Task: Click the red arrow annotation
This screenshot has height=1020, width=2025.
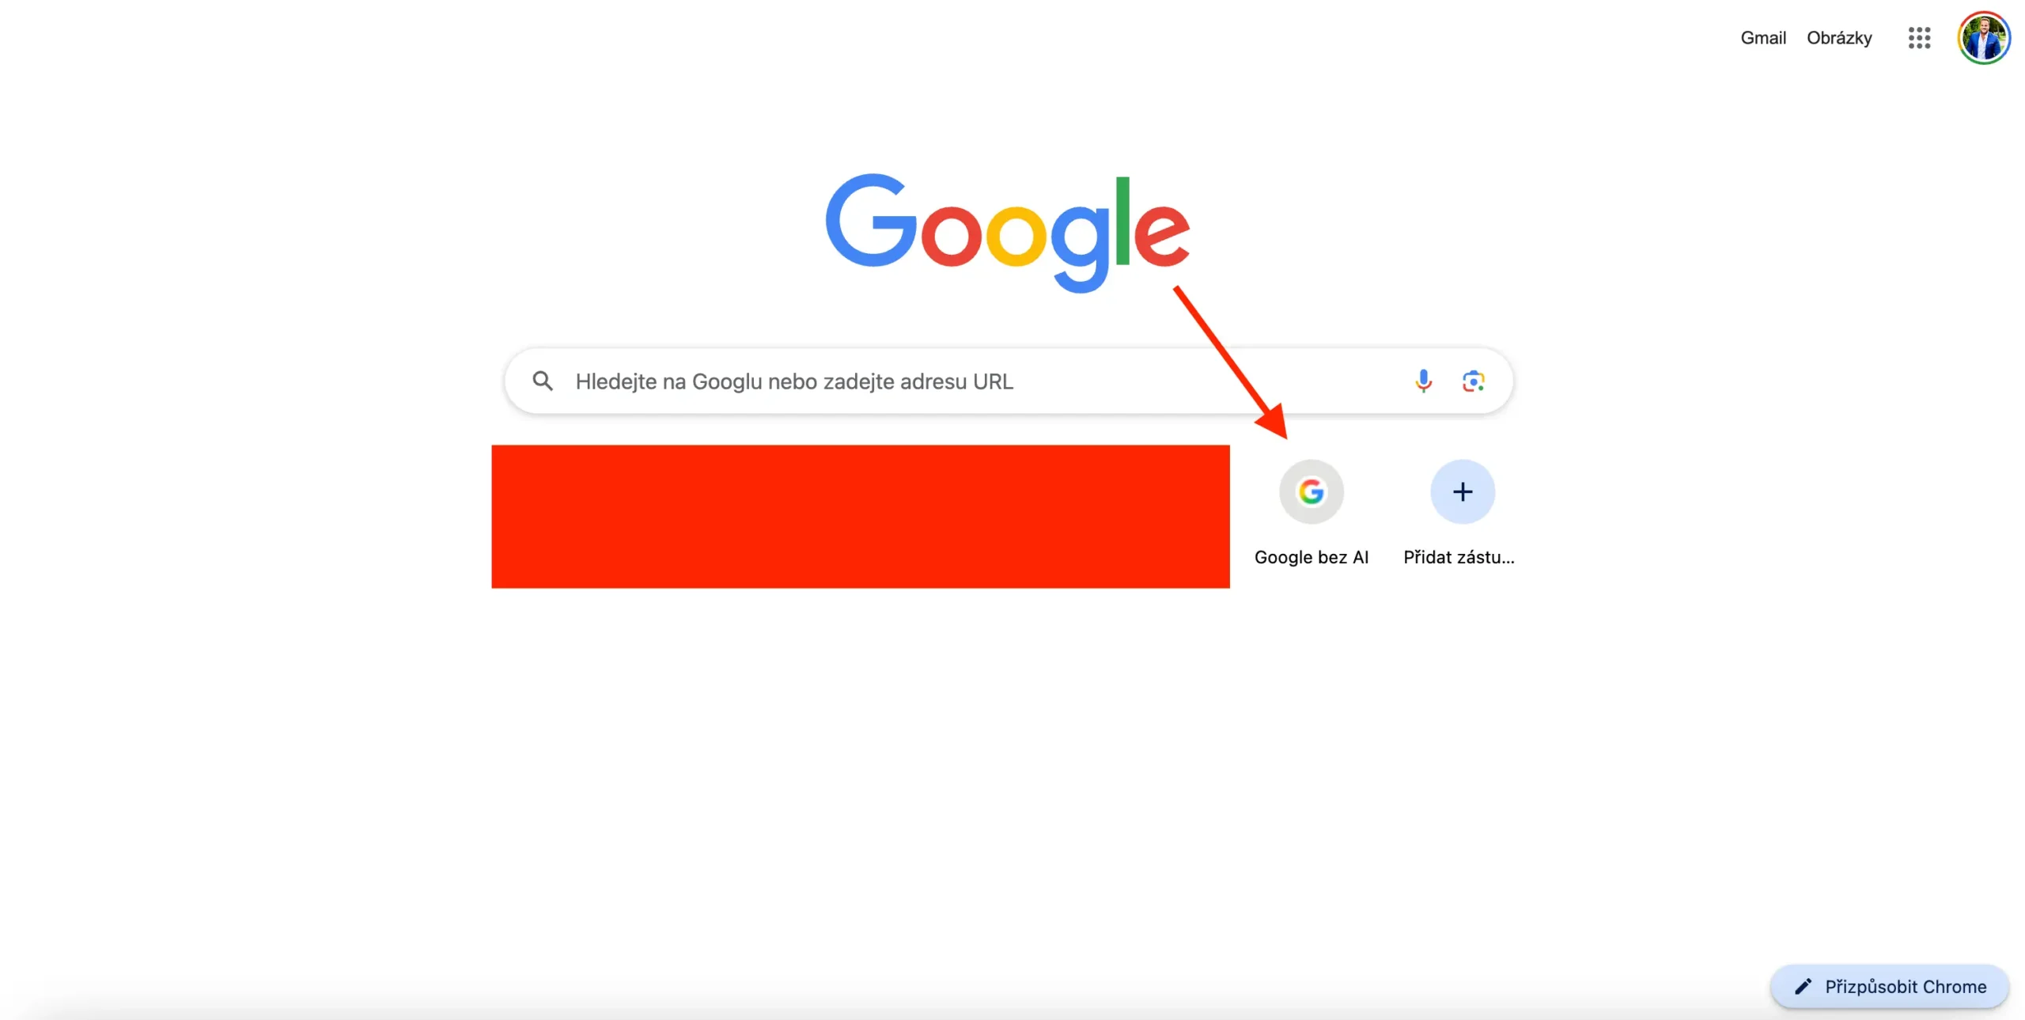Action: click(x=1231, y=362)
